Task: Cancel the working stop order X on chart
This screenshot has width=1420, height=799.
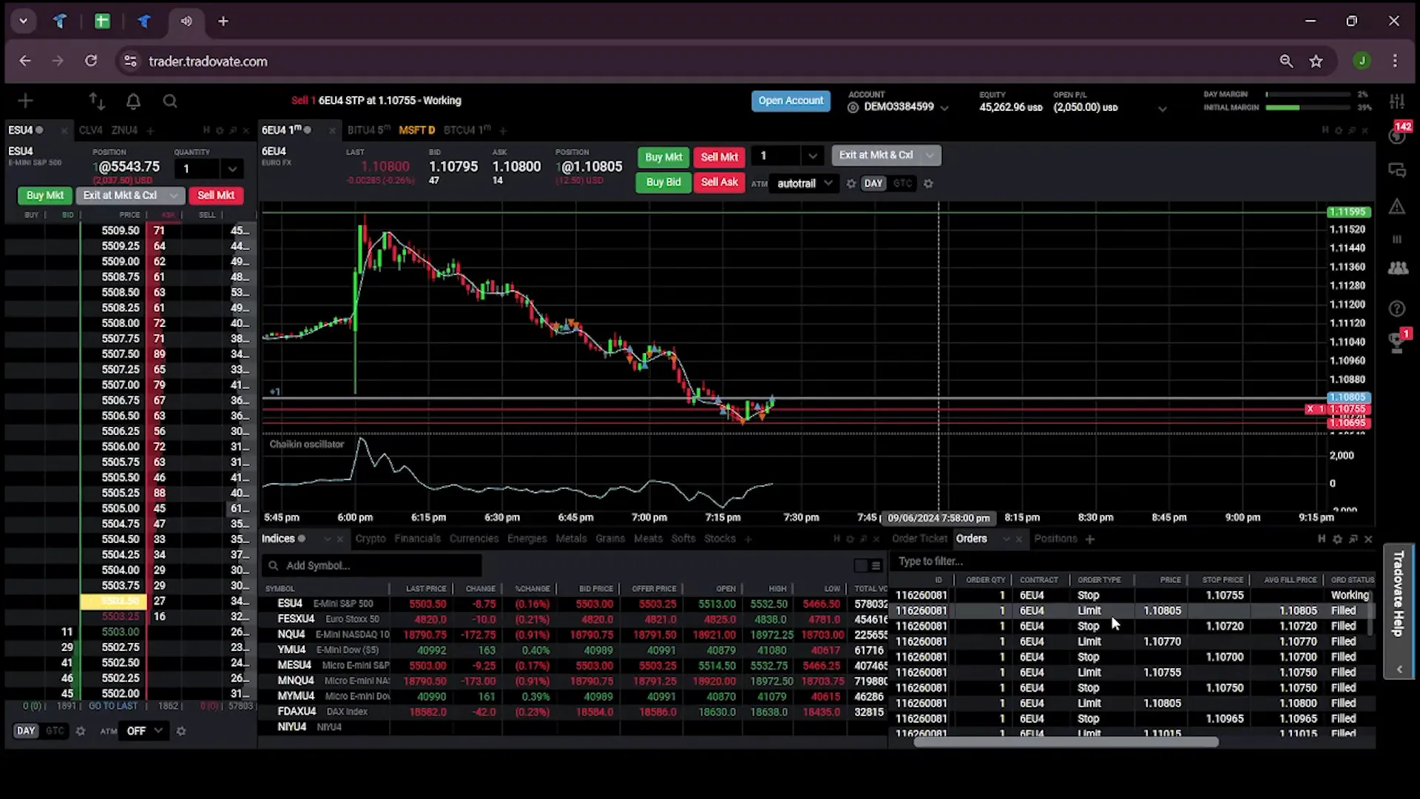Action: click(x=1310, y=409)
